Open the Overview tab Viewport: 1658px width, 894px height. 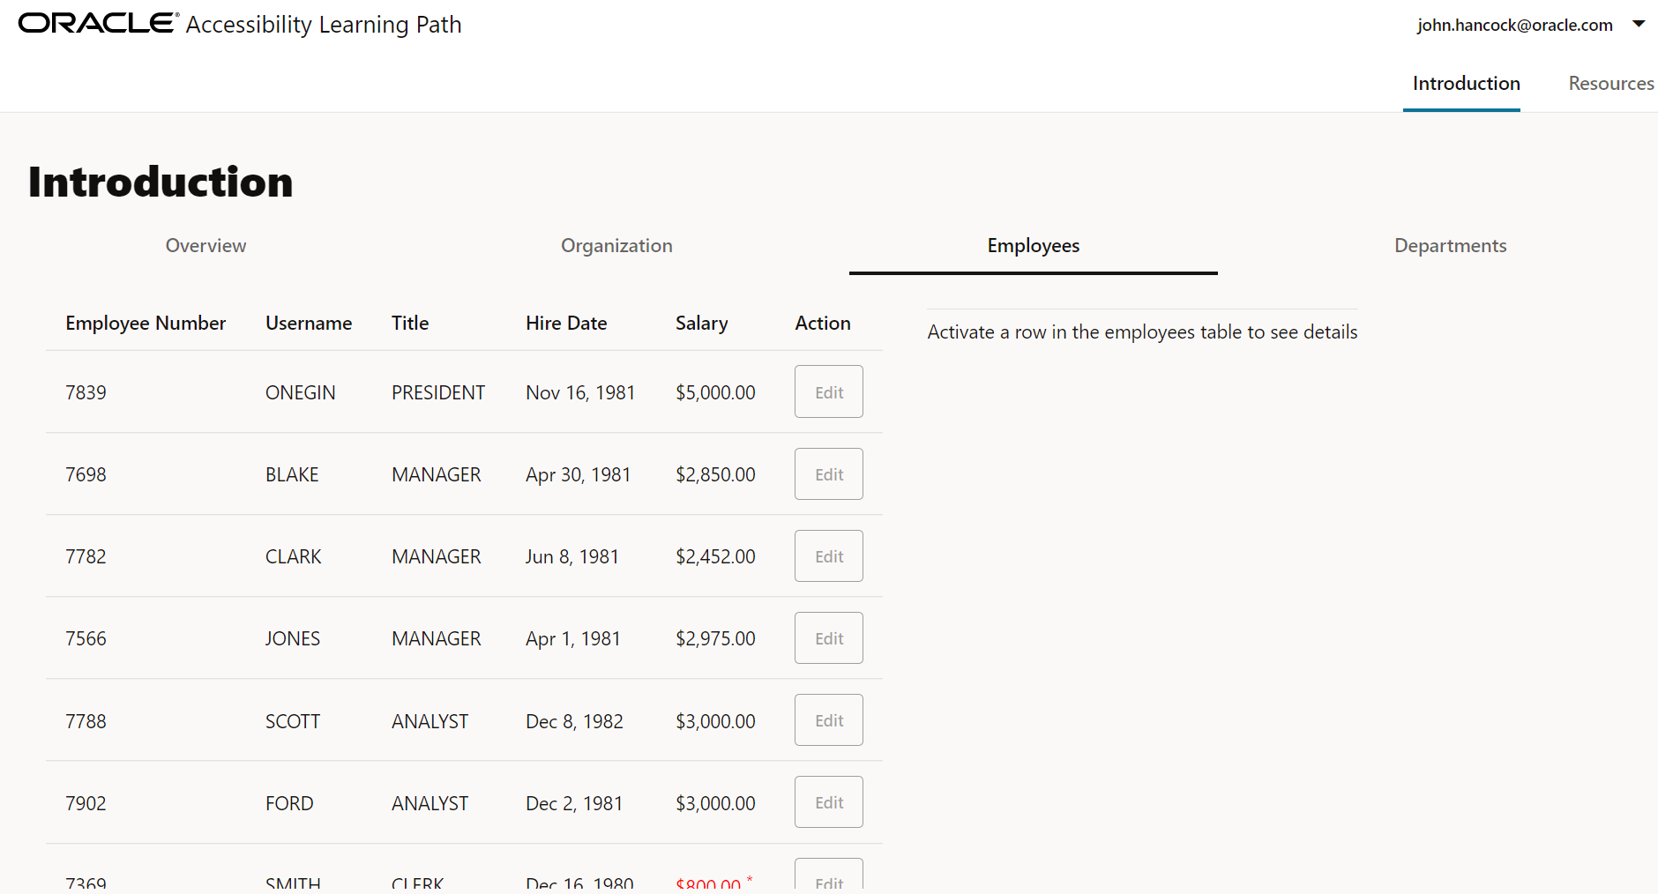coord(205,246)
